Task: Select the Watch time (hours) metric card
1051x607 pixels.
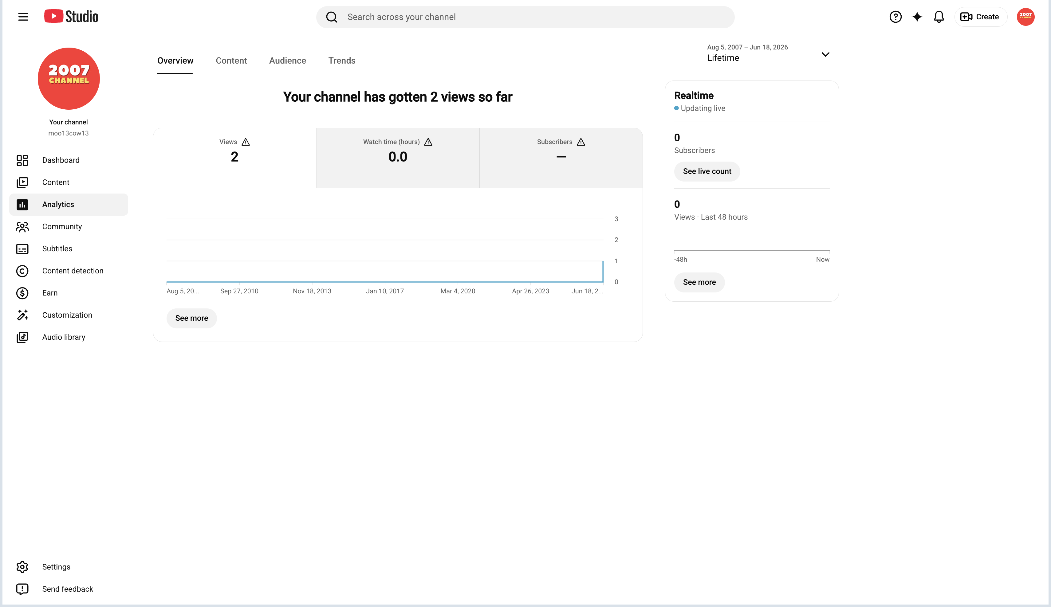Action: (x=397, y=158)
